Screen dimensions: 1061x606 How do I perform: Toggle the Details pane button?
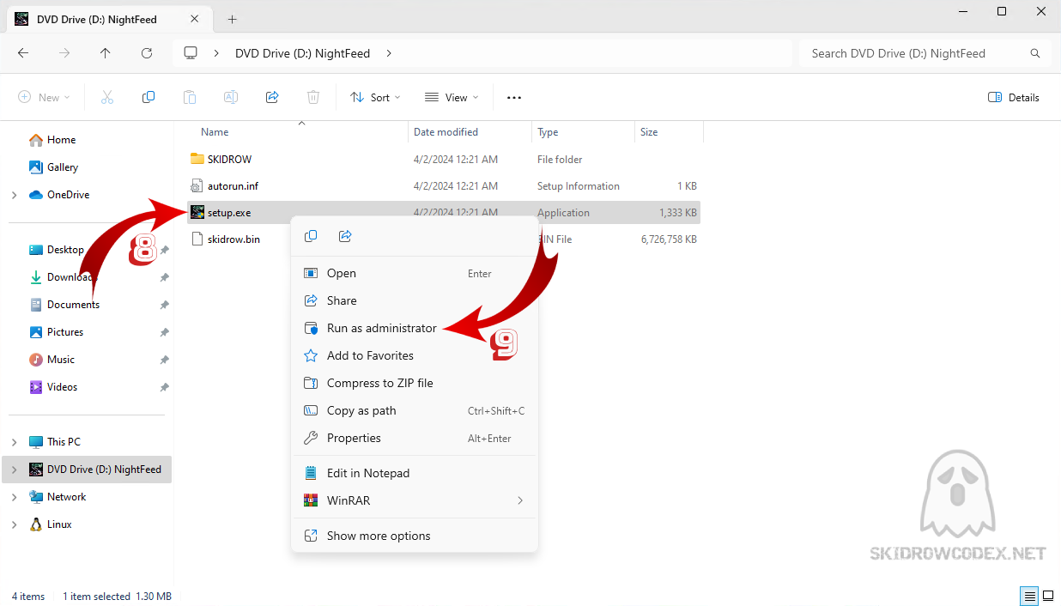1014,97
